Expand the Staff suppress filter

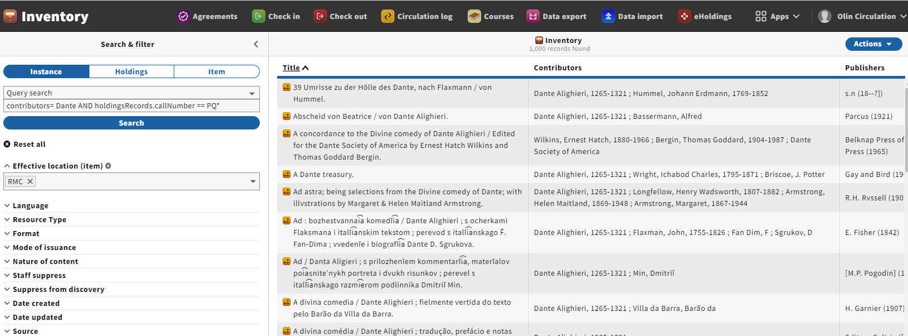(x=35, y=275)
